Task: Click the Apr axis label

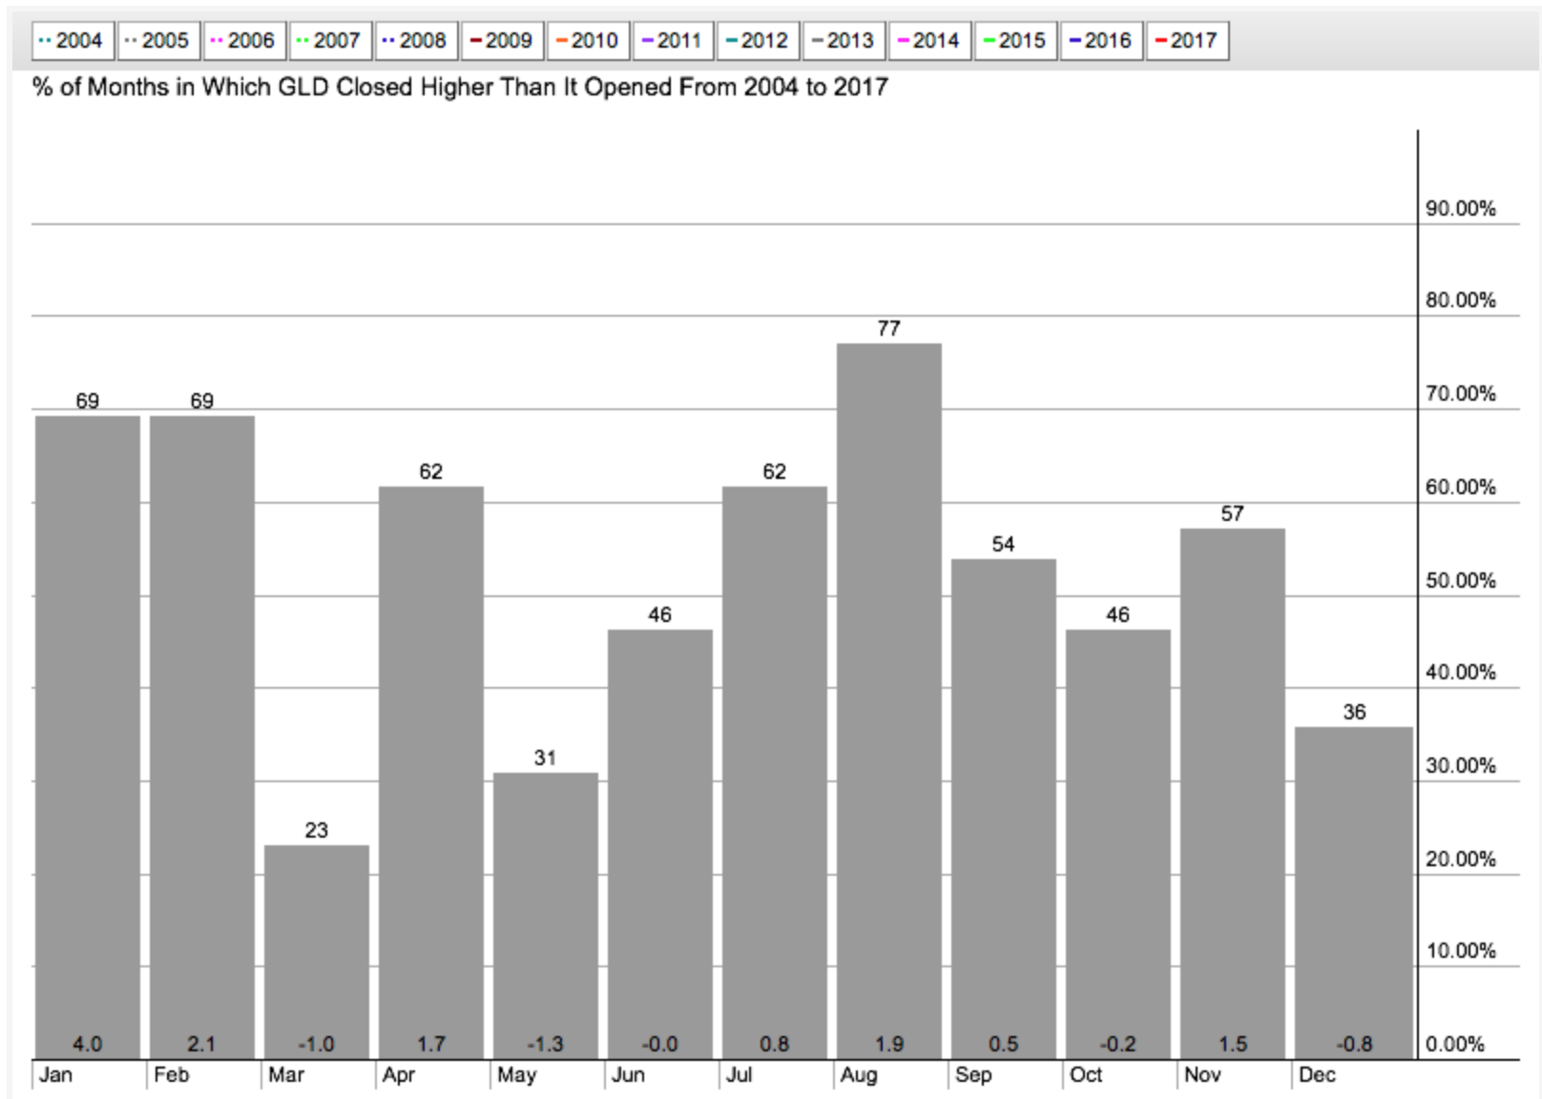Action: tap(399, 1076)
